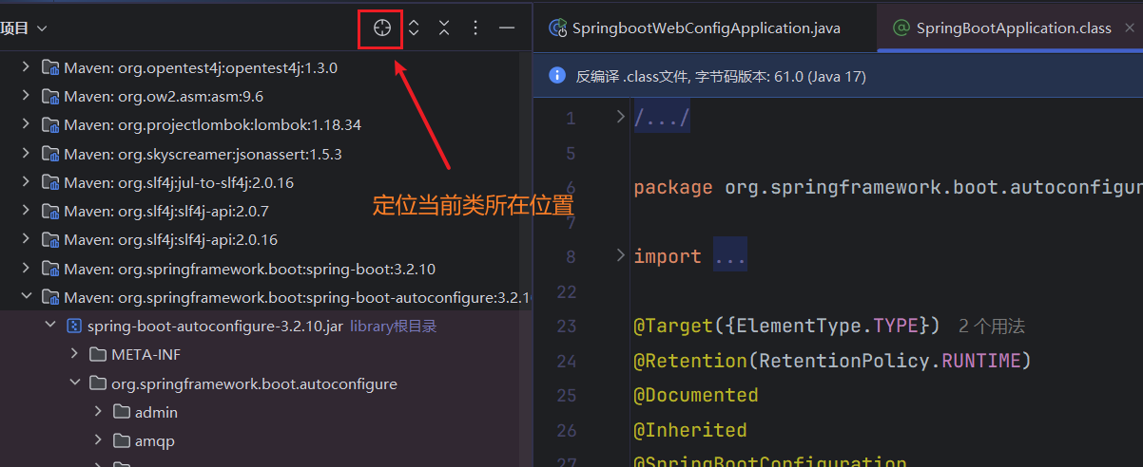
Task: Click the spring-boot-autoconfigure-3.2.10.jar archive icon
Action: 73,327
